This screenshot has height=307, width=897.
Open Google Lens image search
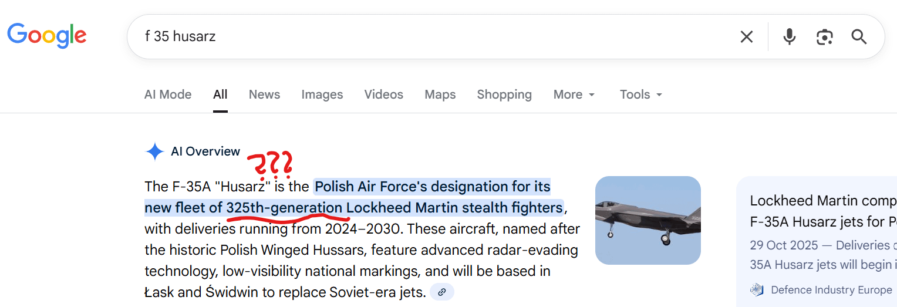pyautogui.click(x=825, y=37)
